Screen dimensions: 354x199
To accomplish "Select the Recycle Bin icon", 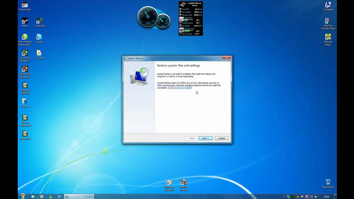I will (x=328, y=184).
